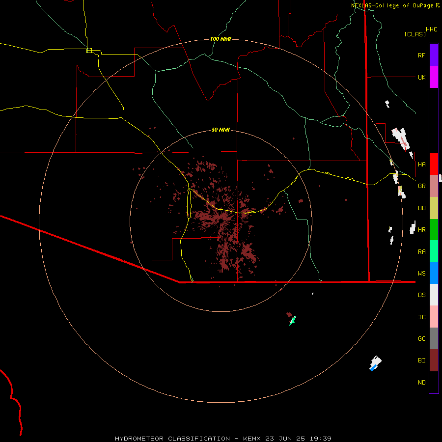
Task: Click the DS legend label
Action: (421, 295)
